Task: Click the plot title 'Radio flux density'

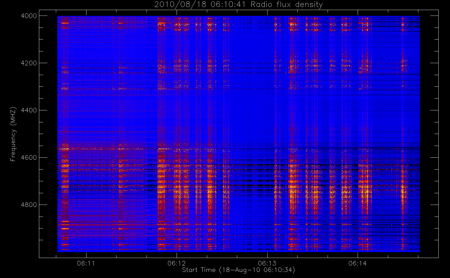Action: (x=287, y=5)
